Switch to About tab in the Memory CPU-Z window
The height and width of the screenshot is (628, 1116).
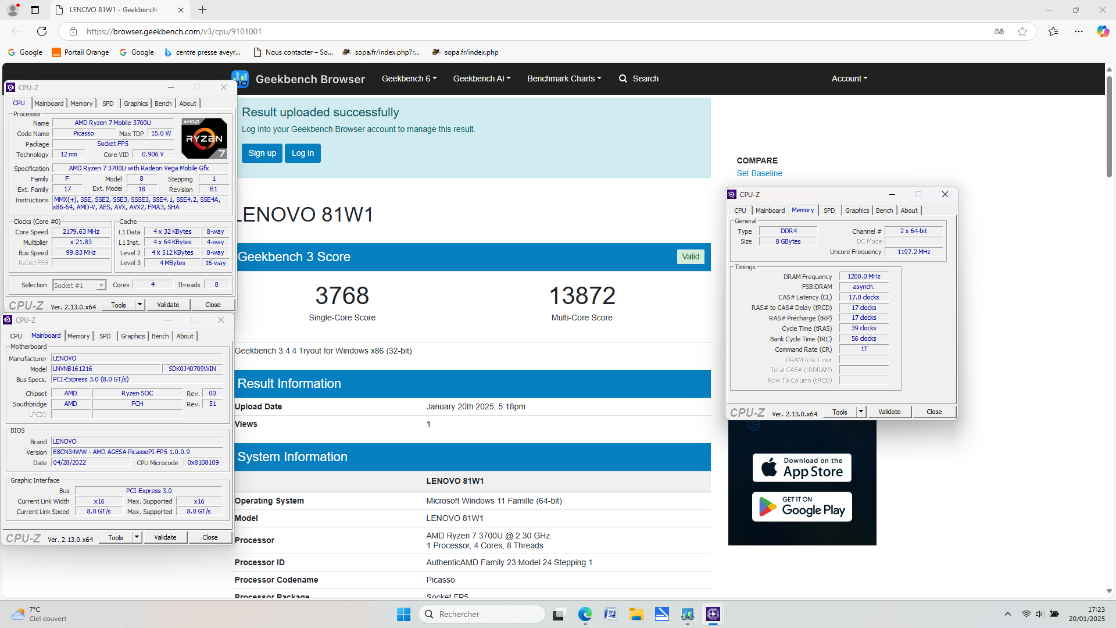(909, 210)
